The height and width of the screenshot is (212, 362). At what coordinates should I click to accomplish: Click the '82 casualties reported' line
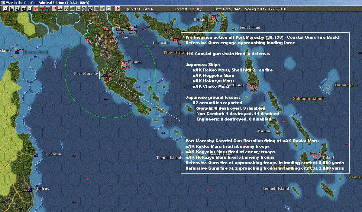click(x=218, y=103)
